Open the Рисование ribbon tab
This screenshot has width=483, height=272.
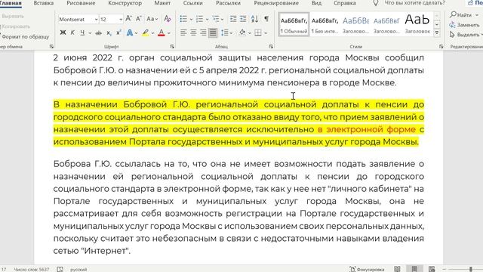click(x=81, y=3)
